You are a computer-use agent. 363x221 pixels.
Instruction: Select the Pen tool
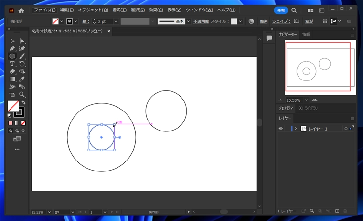coord(12,49)
